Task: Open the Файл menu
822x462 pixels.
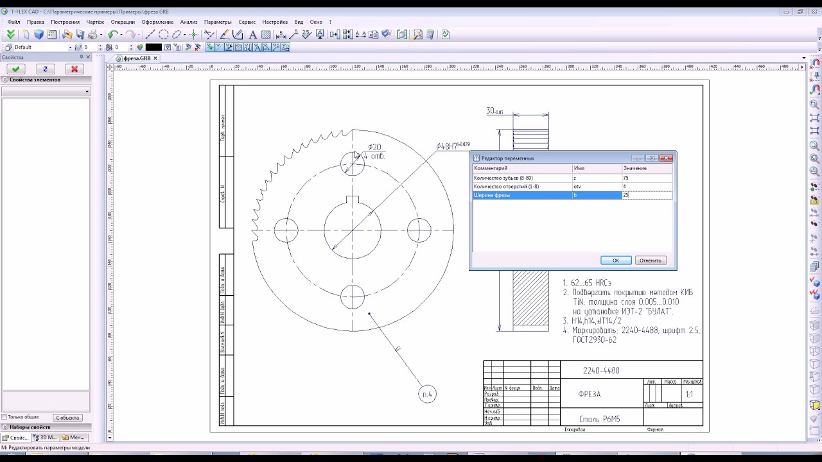Action: (13, 22)
